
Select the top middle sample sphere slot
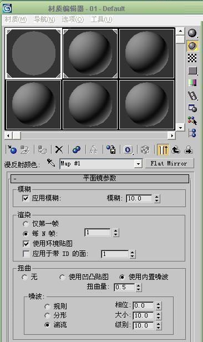pyautogui.click(x=90, y=53)
